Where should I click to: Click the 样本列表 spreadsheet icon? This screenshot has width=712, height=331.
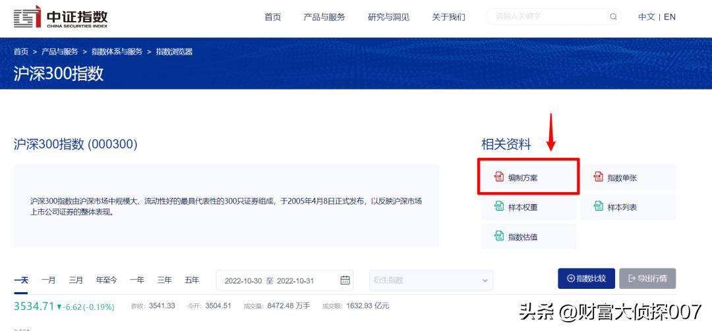pos(599,207)
